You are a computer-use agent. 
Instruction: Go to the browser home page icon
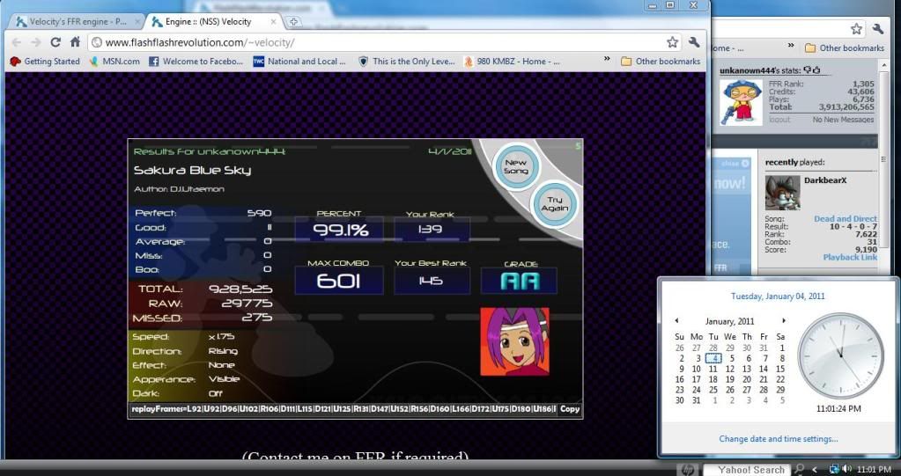pos(76,42)
